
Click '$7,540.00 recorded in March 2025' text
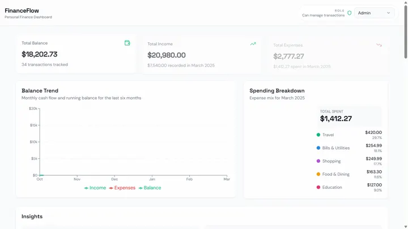coord(181,66)
